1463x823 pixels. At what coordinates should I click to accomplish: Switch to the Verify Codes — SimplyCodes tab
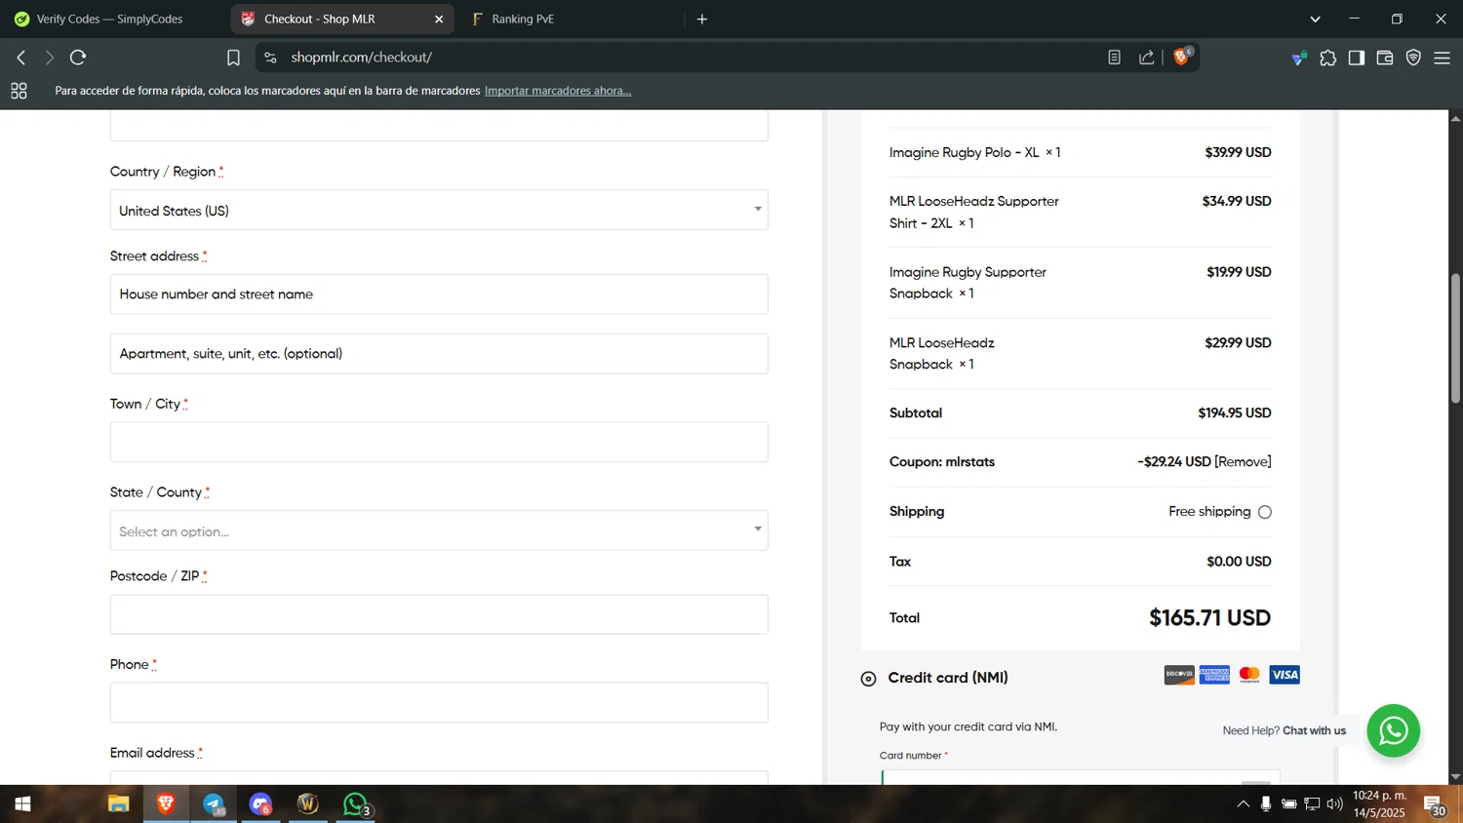111,19
